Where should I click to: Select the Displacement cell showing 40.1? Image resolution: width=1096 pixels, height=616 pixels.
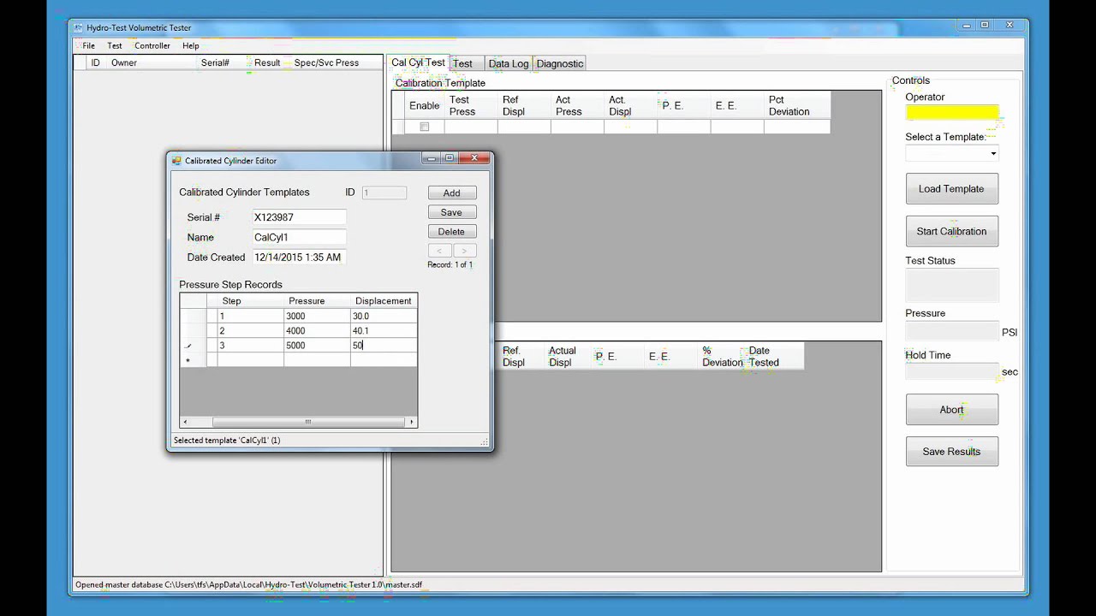click(x=384, y=330)
